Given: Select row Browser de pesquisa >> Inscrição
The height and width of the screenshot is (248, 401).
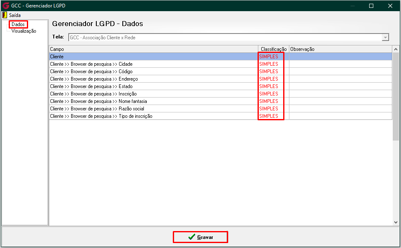Looking at the screenshot, I should (220, 93).
